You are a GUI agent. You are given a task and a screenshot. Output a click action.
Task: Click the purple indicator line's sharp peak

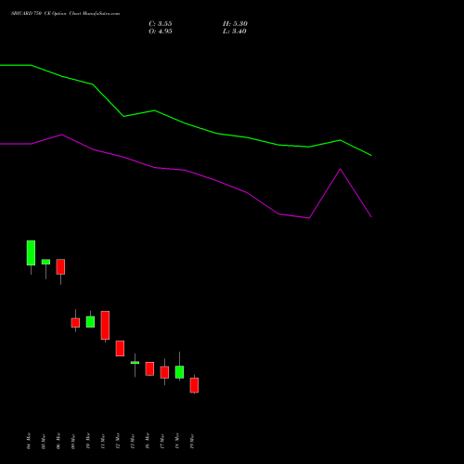341,169
